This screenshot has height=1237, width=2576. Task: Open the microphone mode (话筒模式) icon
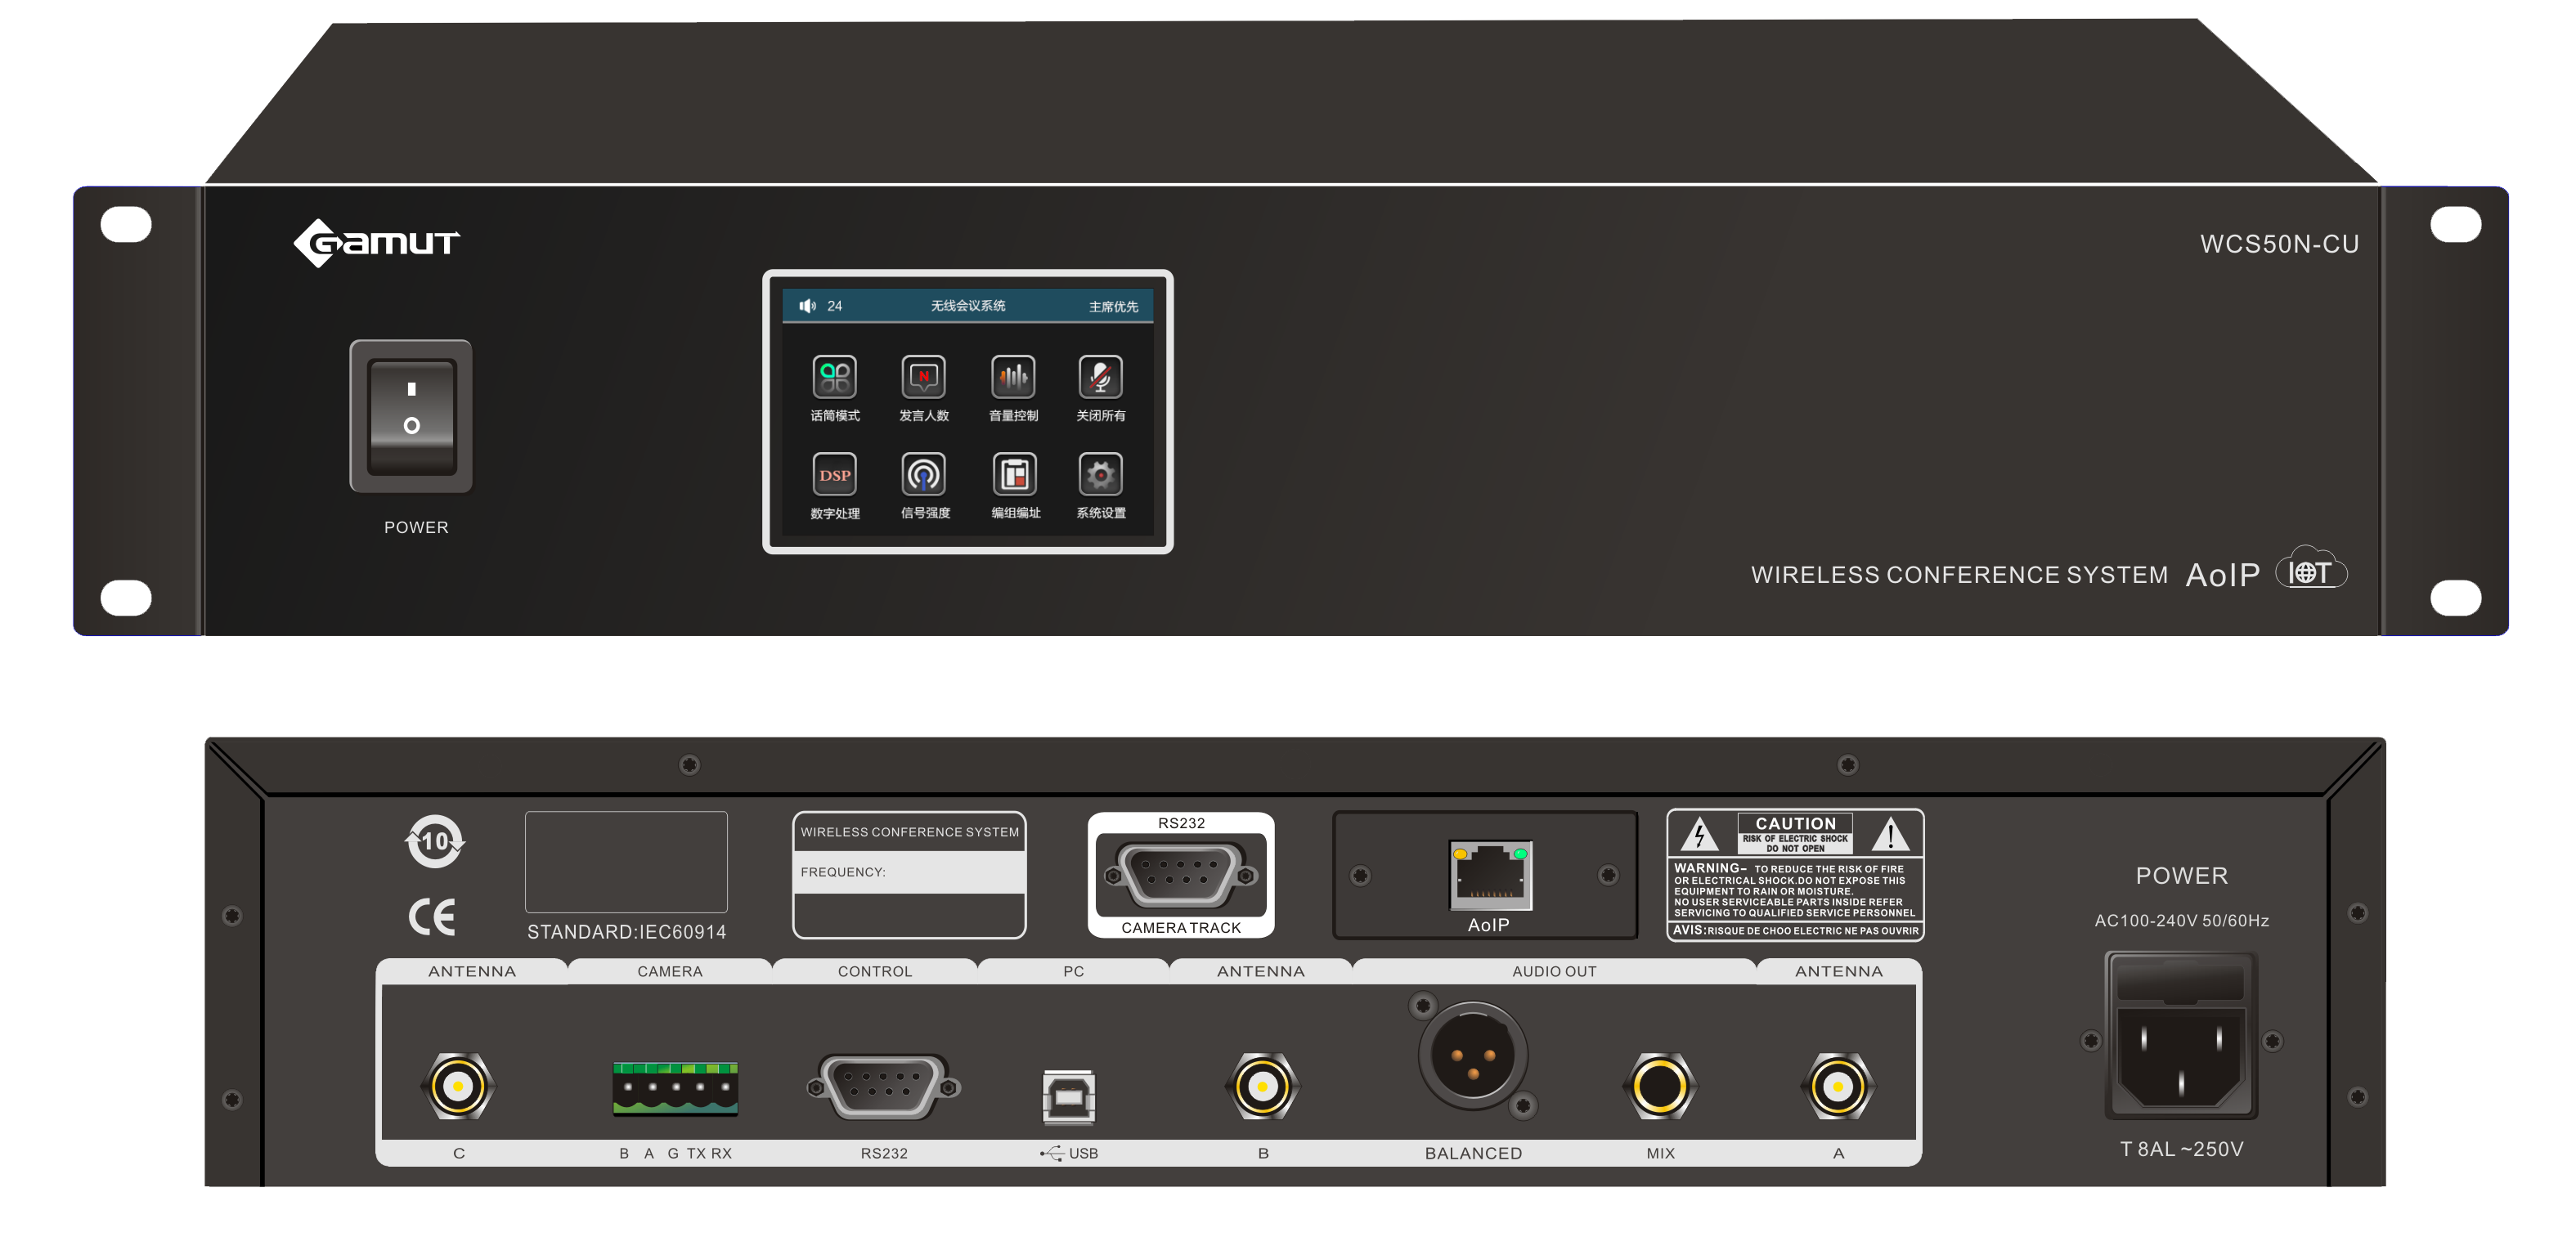[834, 377]
